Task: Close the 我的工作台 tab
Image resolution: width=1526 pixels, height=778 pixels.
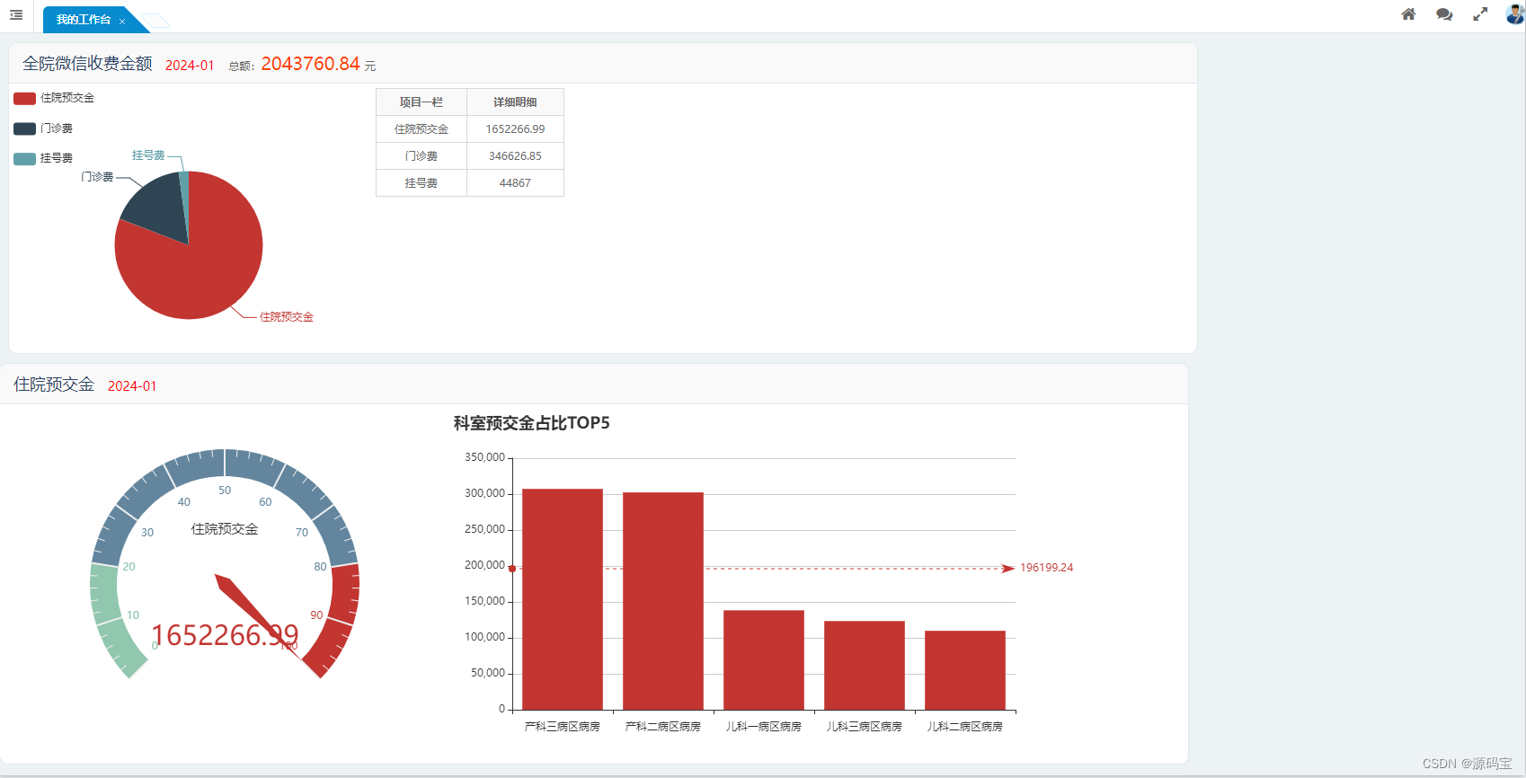Action: click(x=122, y=22)
